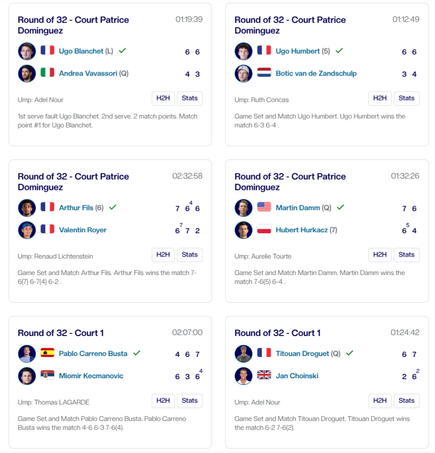Click the French flag next to Ugo Blanchet
Image resolution: width=435 pixels, height=453 pixels.
click(48, 51)
